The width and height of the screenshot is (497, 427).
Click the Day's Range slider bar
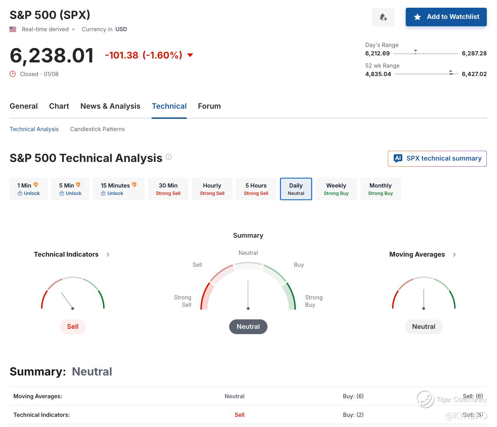pos(425,54)
